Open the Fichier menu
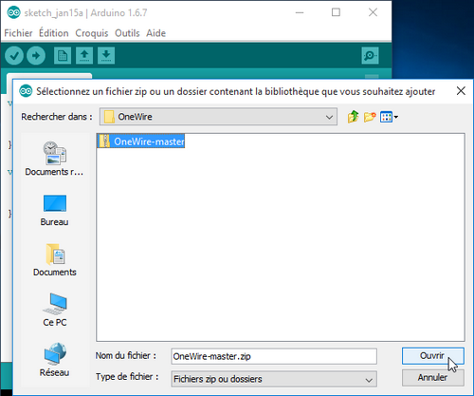Image resolution: width=474 pixels, height=396 pixels. tap(18, 33)
